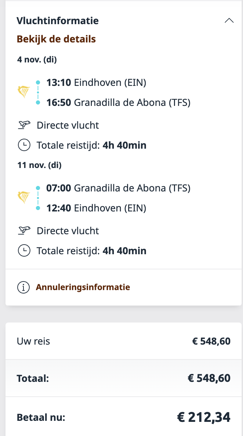The height and width of the screenshot is (436, 243).
Task: Click the 11 nov. (di) date label
Action: (39, 165)
